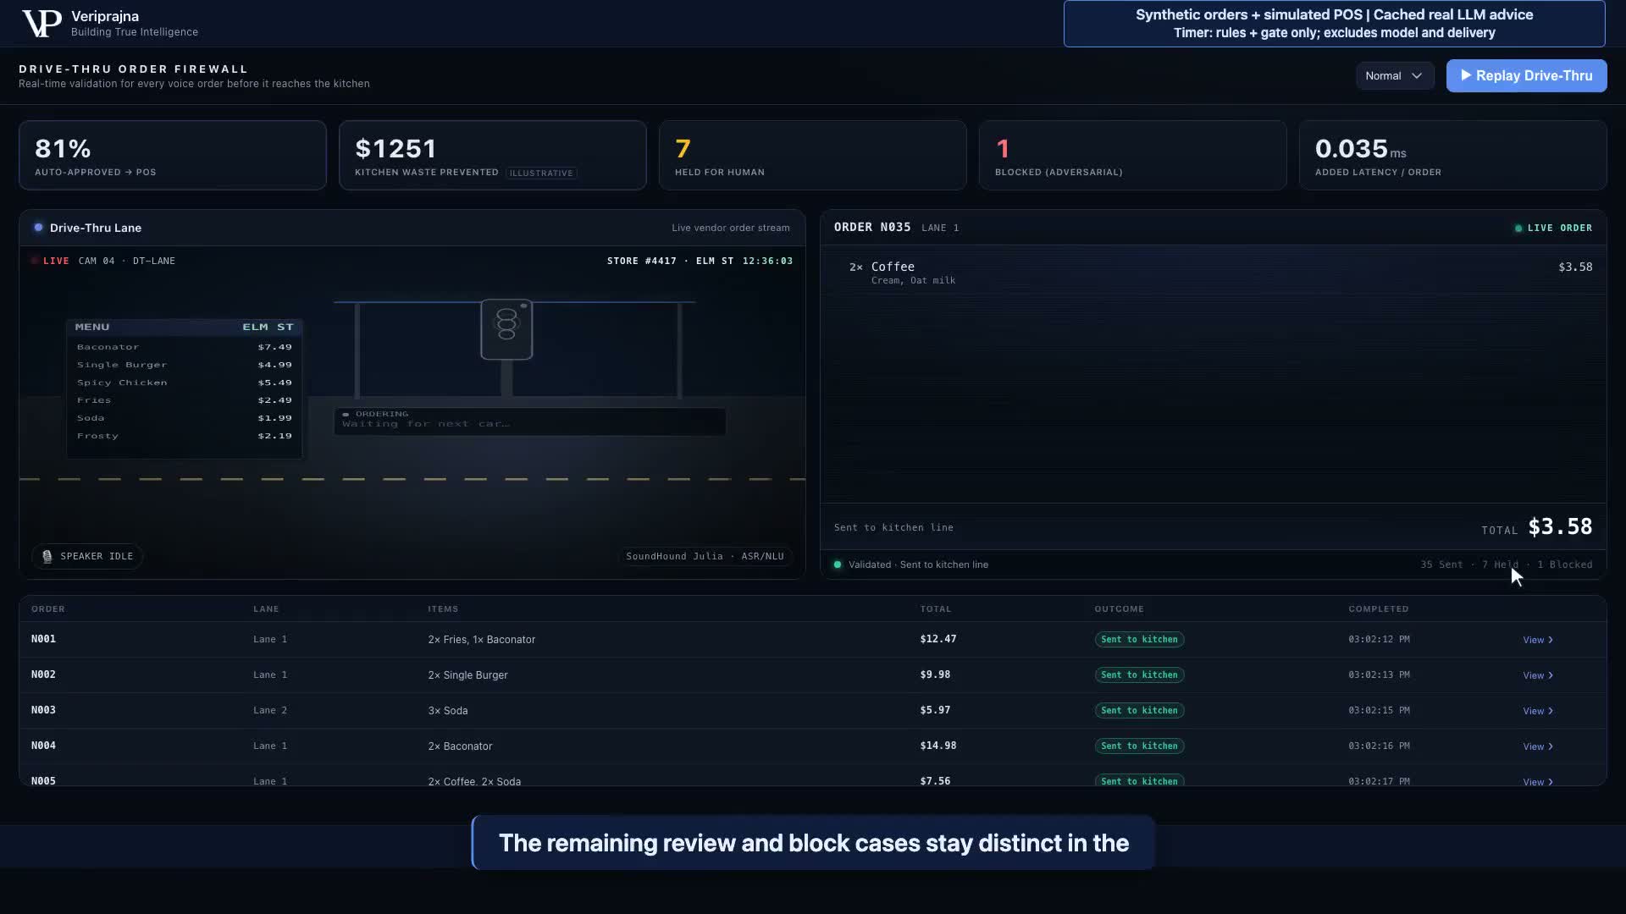Click the Baconator row in menu board
The image size is (1626, 914).
[x=184, y=347]
